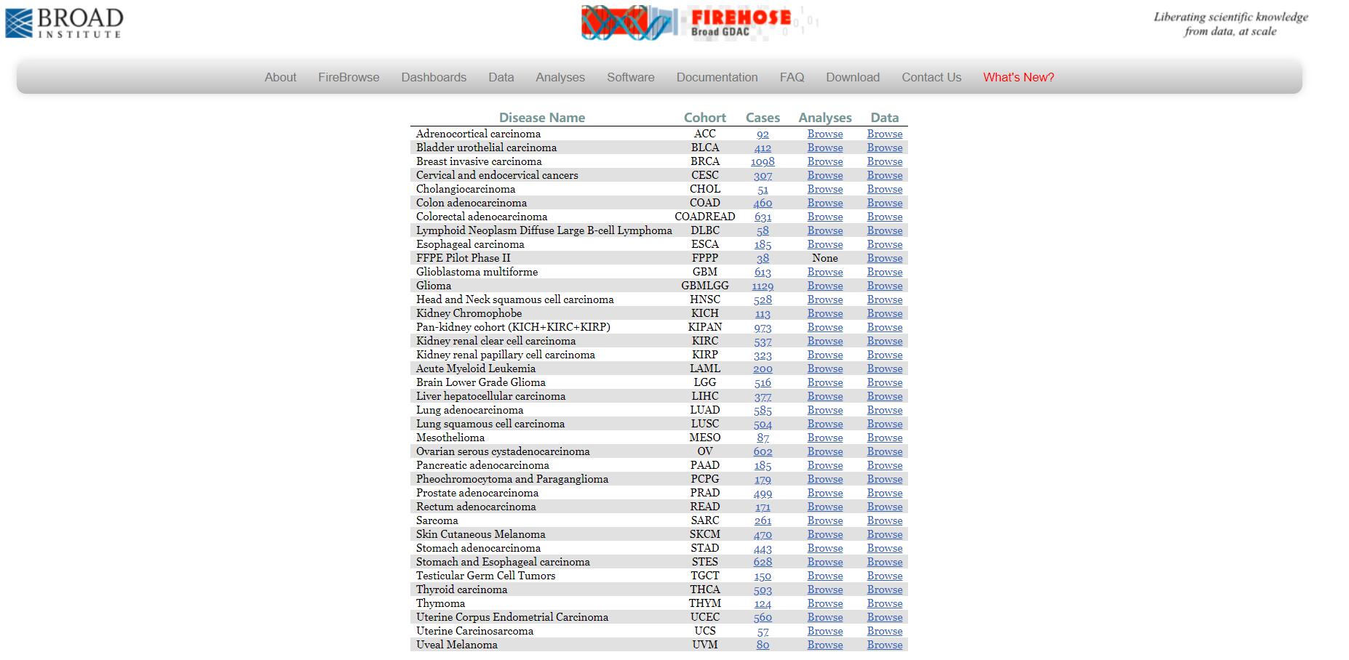Screen dimensions: 1349x660
Task: Open the Contact Us page
Action: pos(931,77)
